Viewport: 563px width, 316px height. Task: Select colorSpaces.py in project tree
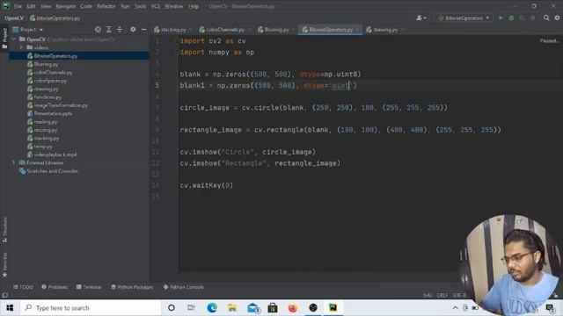tap(50, 81)
